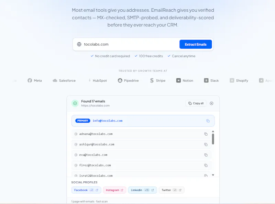Click the 'SOCIAL PROFILES' section label
The image size is (275, 204).
click(84, 182)
